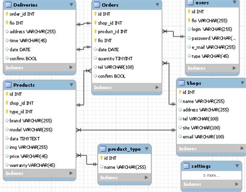Expand Indexes section of Shops table

(242, 148)
